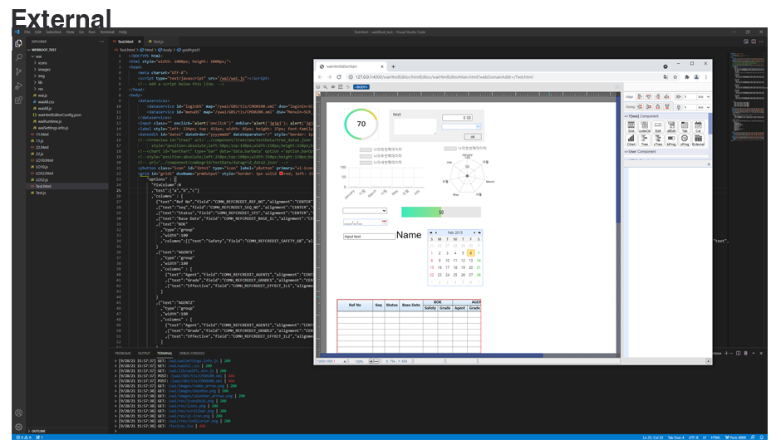Collapse the wai folder in Explorer
Image resolution: width=781 pixels, height=445 pixels.
pyautogui.click(x=39, y=56)
